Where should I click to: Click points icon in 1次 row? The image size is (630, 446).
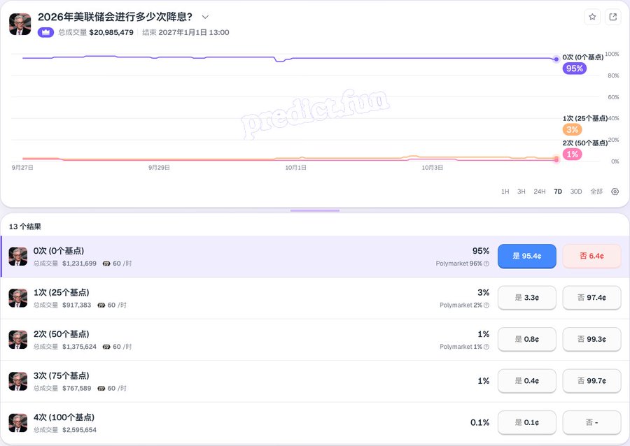click(x=101, y=305)
